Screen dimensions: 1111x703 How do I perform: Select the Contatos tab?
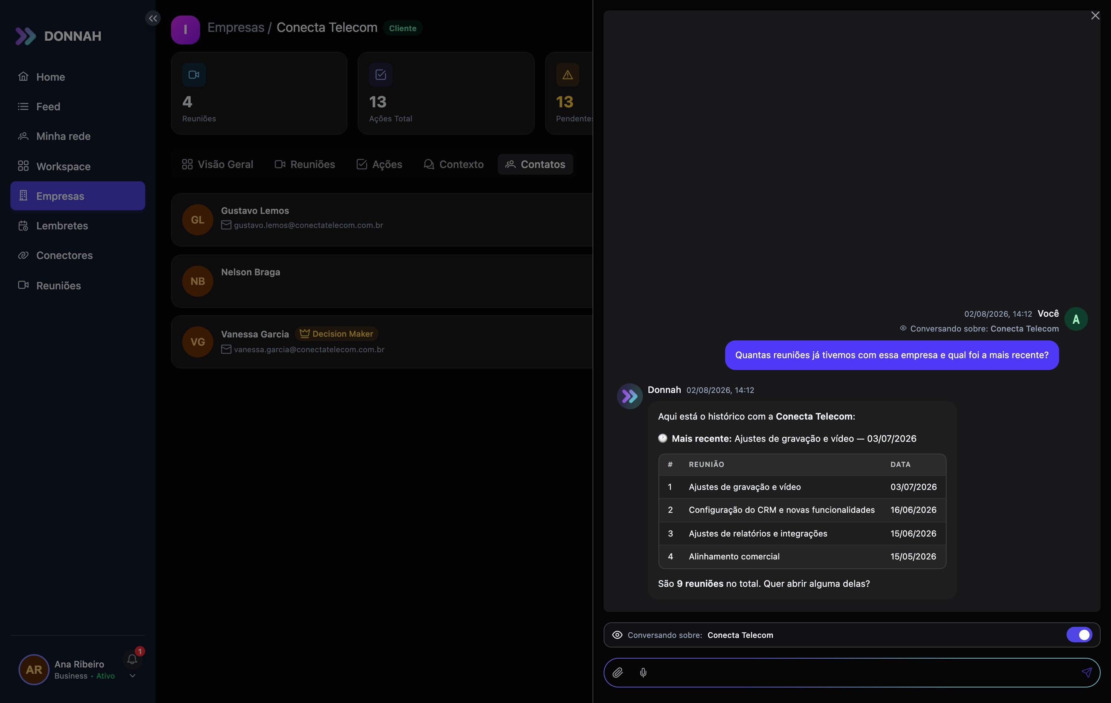[x=535, y=165]
